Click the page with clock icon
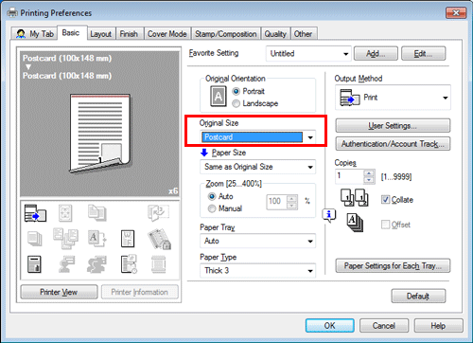 tap(129, 264)
